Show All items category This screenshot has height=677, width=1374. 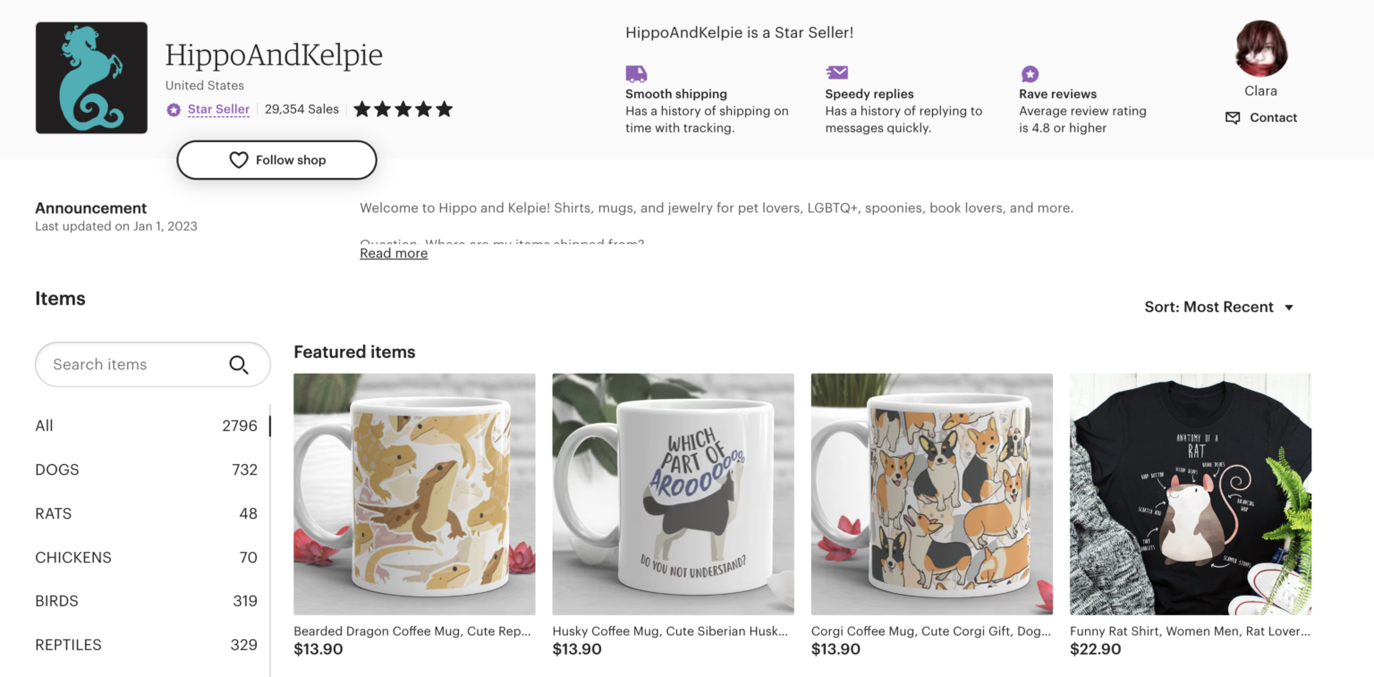pyautogui.click(x=44, y=426)
